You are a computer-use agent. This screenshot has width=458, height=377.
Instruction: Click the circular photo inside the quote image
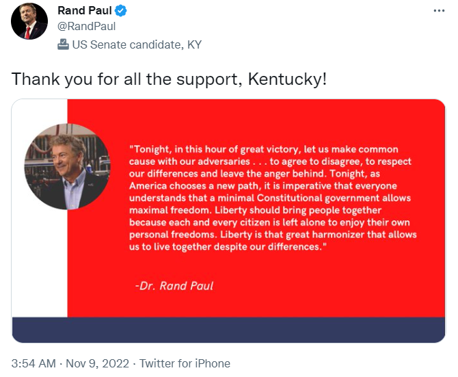point(66,166)
